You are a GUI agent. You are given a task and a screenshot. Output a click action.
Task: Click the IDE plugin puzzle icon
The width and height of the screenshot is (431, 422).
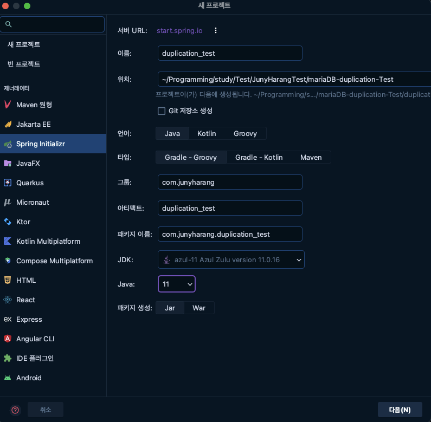click(x=8, y=358)
